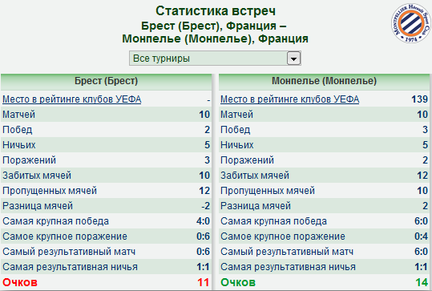Open Брест's Место в рейтинге клубов УЕФА link
Image resolution: width=432 pixels, height=291 pixels.
72,99
